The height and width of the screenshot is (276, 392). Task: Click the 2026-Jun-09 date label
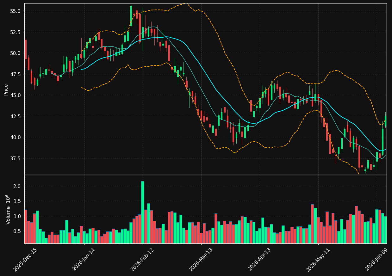[376, 260]
